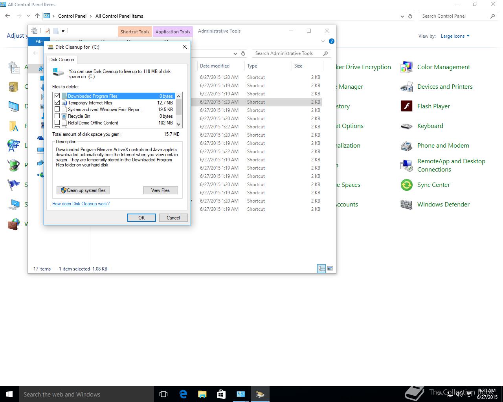Open the Shortcut Tools ribbon tab
This screenshot has width=503, height=402.
pos(135,32)
